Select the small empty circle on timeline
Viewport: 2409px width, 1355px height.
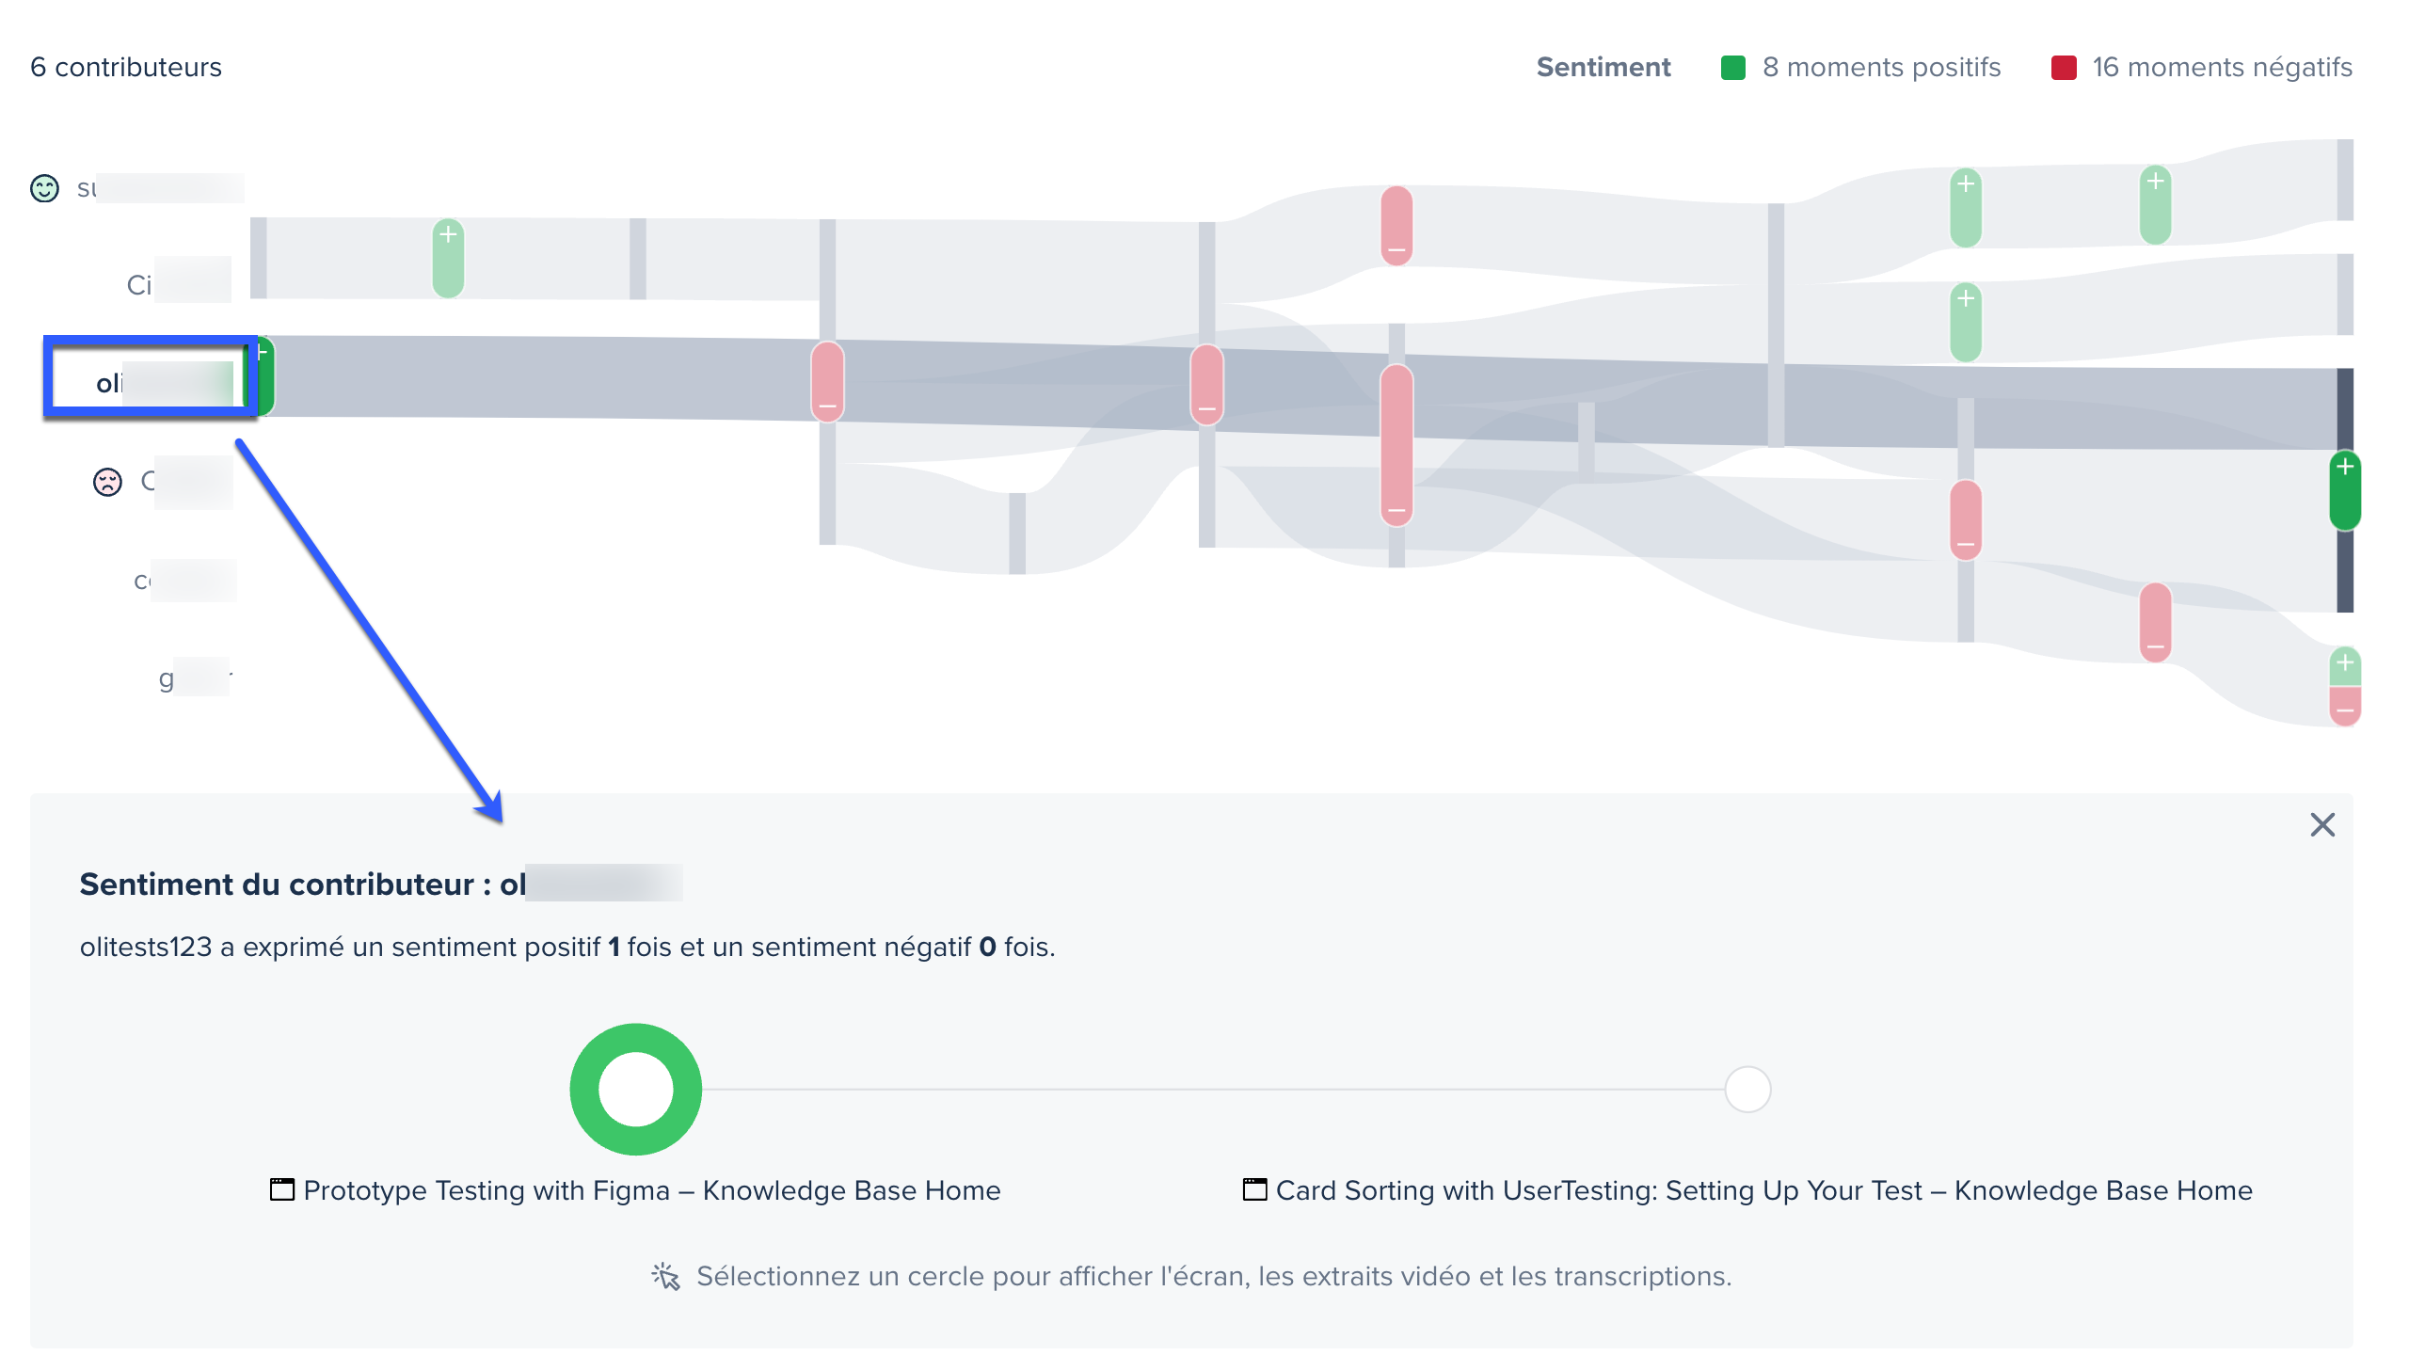[x=1747, y=1089]
